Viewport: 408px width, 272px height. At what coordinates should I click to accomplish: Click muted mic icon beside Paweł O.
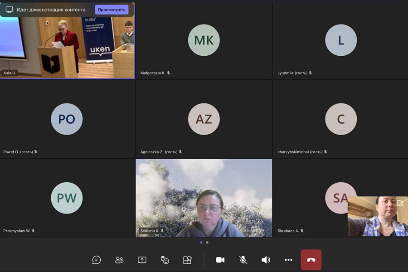[36, 152]
